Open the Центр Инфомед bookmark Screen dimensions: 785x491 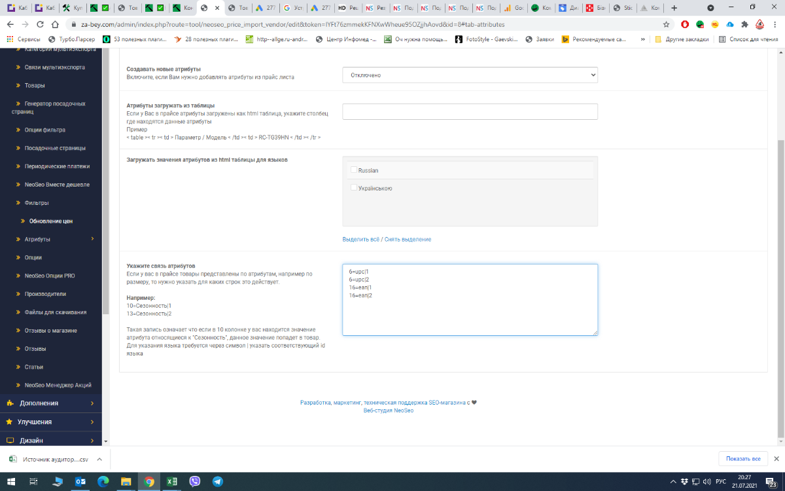coord(345,39)
